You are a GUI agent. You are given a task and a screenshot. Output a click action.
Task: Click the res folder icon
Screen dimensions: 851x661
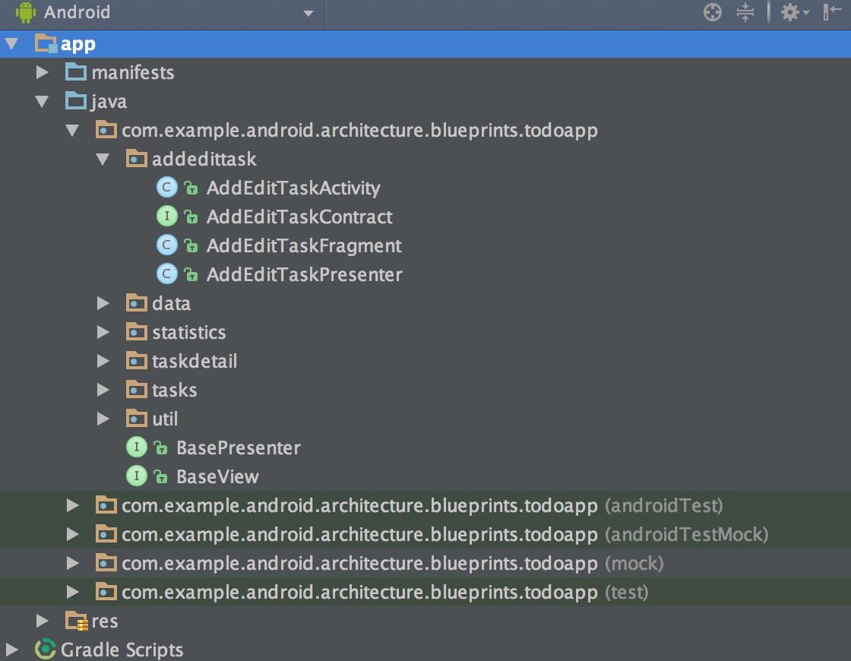77,621
